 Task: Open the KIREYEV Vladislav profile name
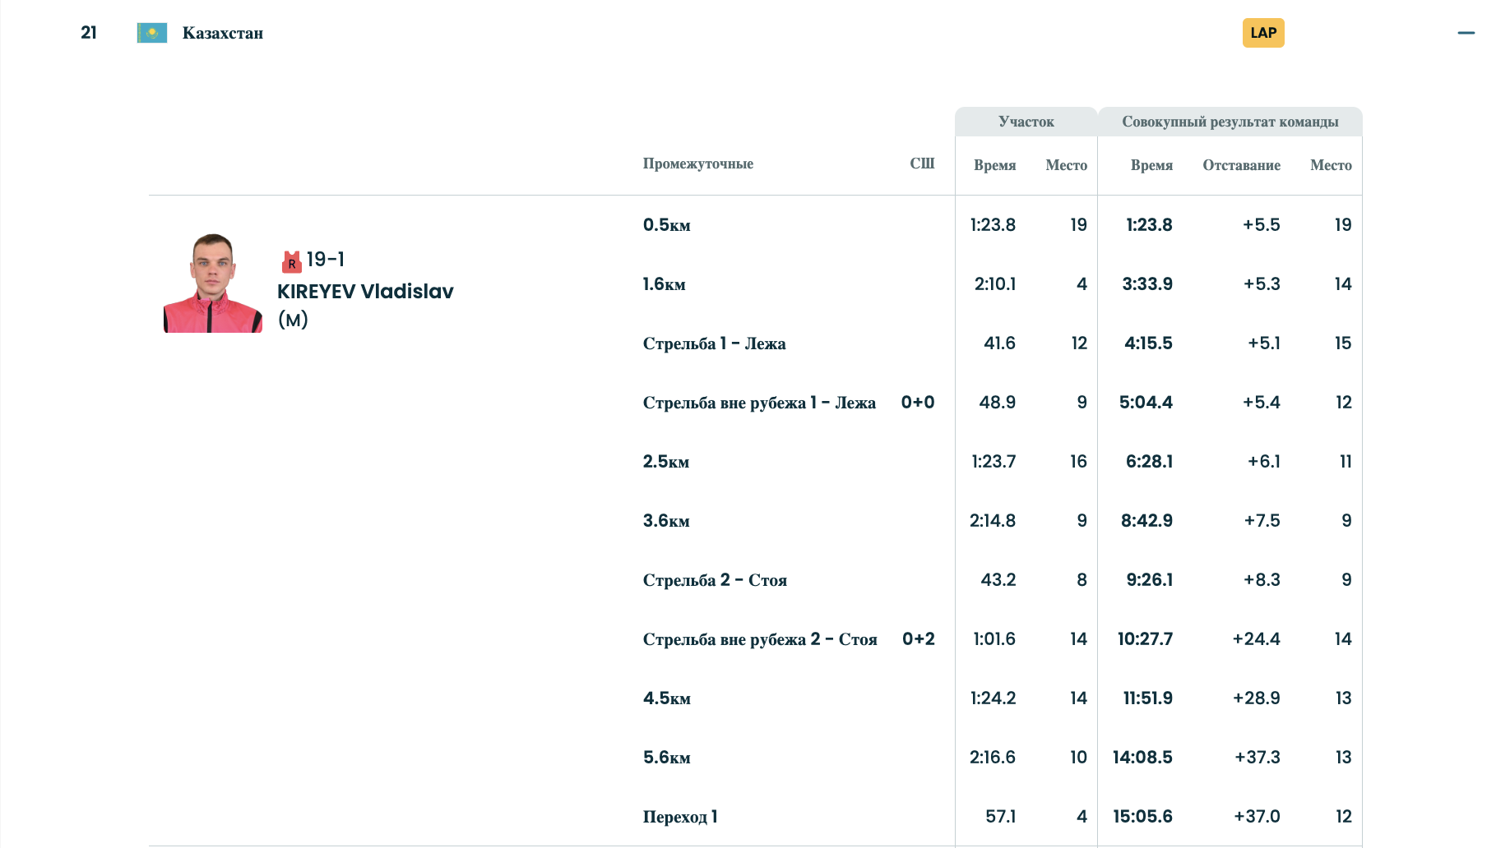tap(365, 292)
